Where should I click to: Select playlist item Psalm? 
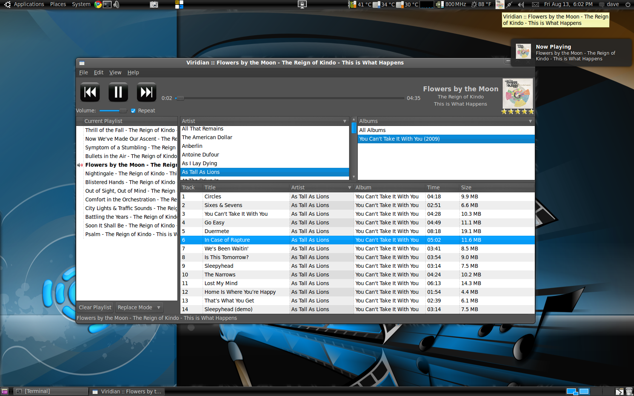pyautogui.click(x=127, y=234)
